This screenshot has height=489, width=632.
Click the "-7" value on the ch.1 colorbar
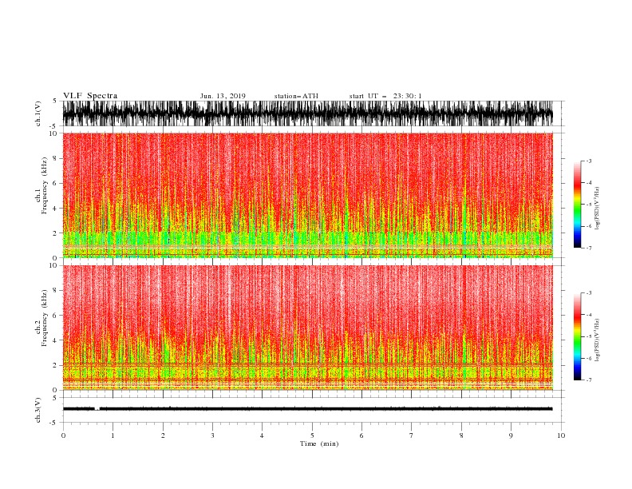point(589,248)
